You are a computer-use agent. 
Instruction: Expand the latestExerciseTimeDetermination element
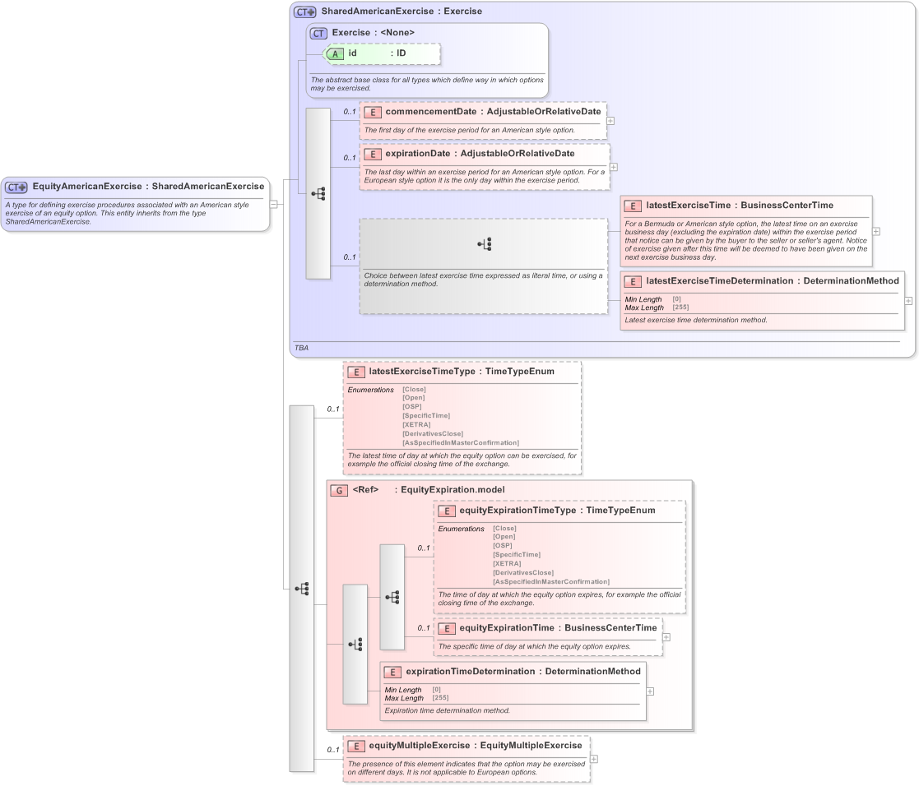(908, 300)
